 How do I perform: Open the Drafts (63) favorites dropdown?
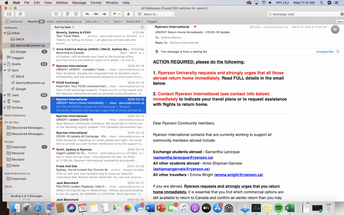134,21
